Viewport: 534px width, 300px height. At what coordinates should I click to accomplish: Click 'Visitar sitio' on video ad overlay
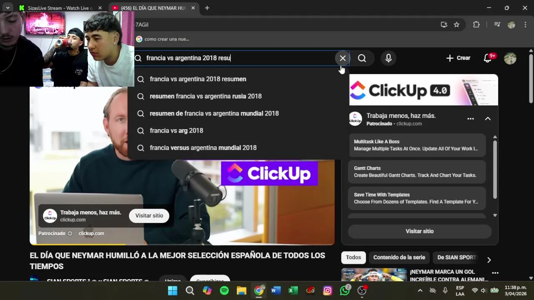pyautogui.click(x=149, y=215)
